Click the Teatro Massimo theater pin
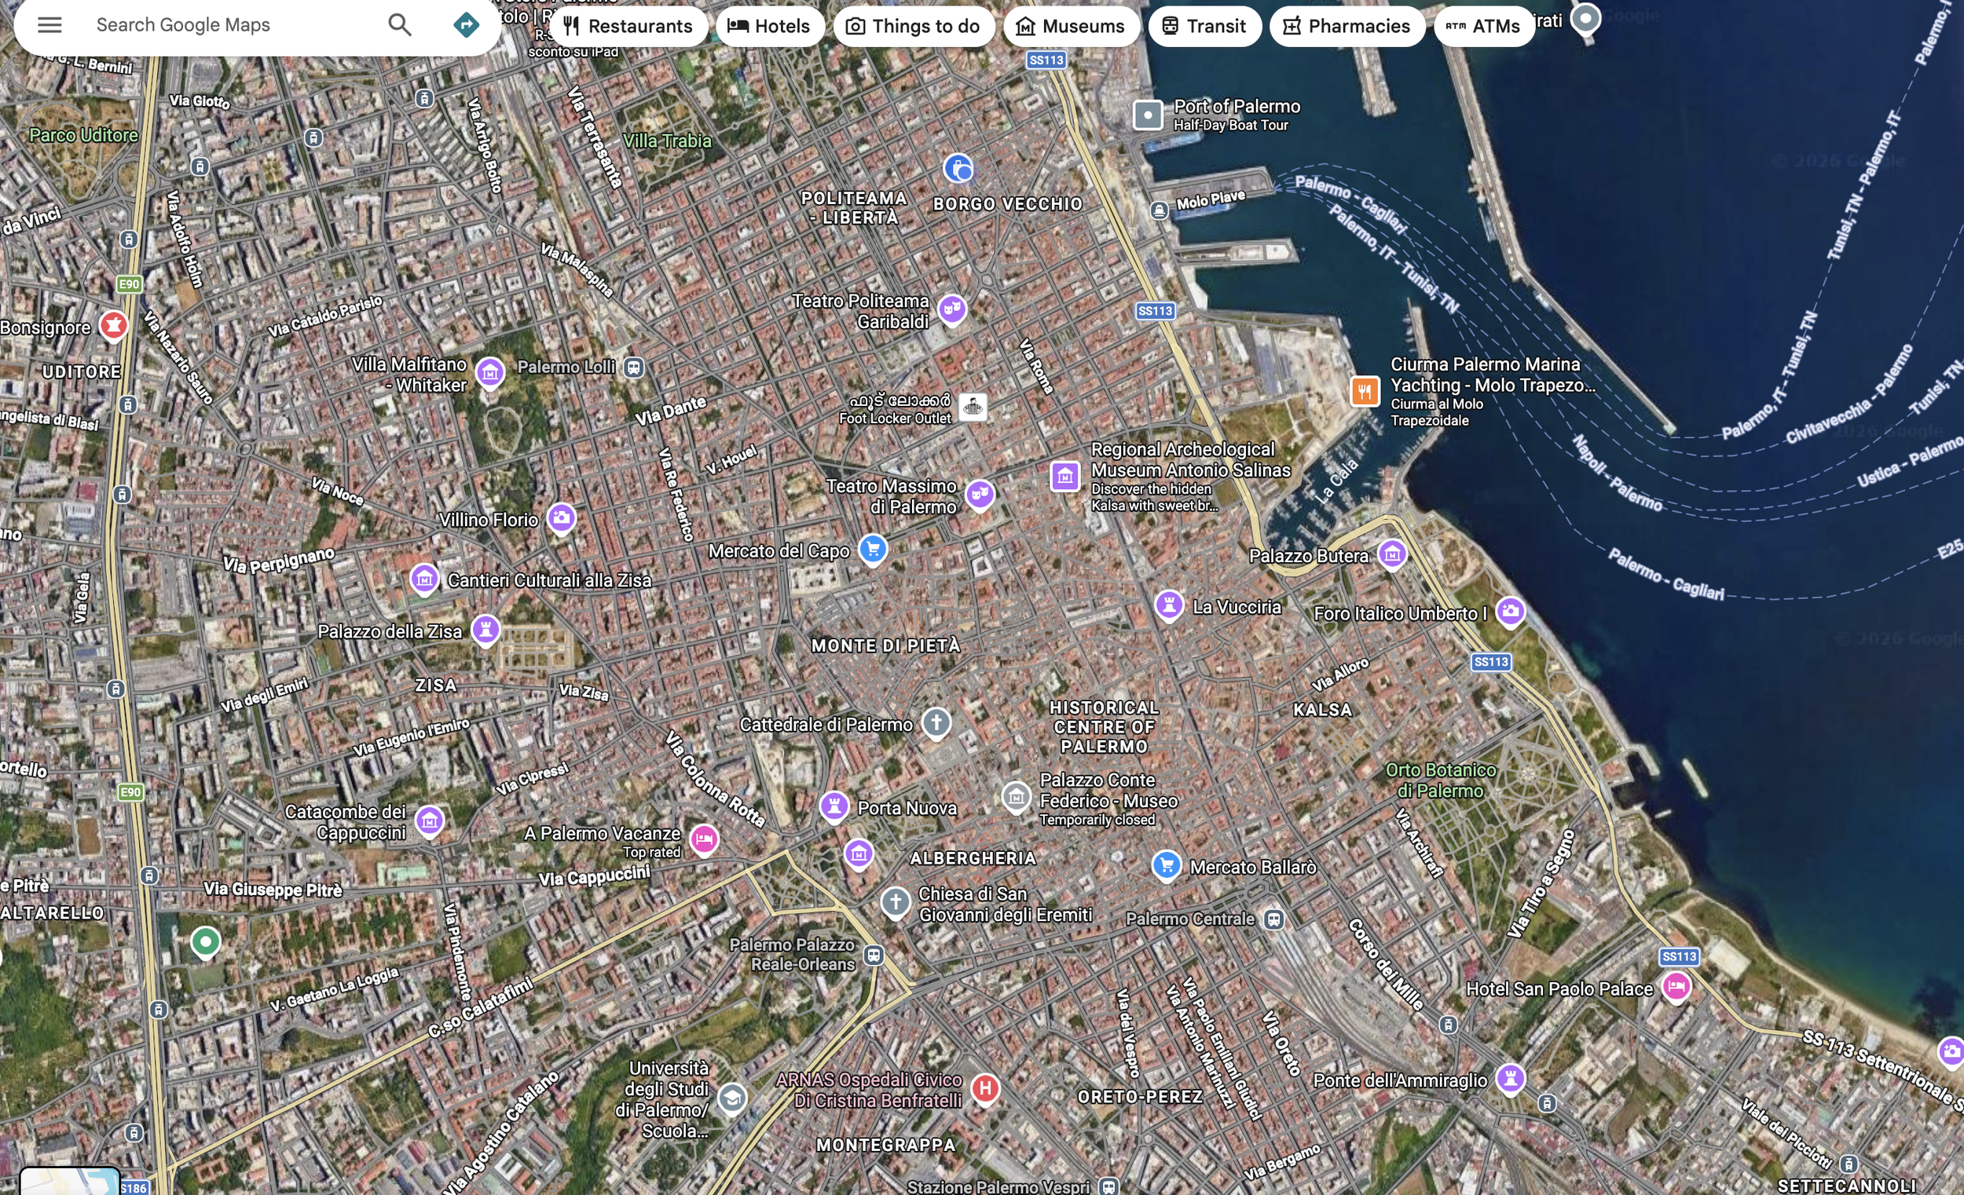The image size is (1964, 1195). click(x=980, y=494)
